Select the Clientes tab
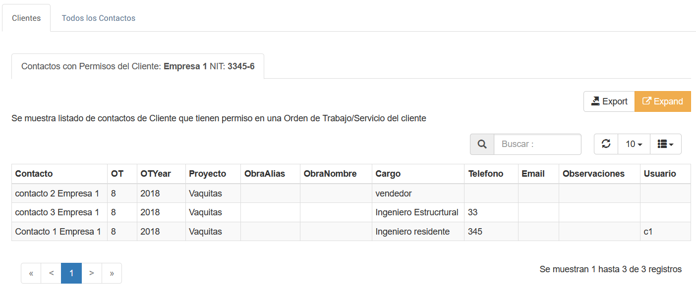The image size is (696, 294). tap(26, 18)
